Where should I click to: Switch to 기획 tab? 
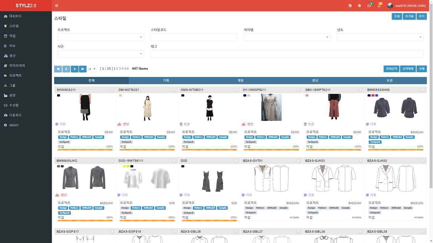166,81
